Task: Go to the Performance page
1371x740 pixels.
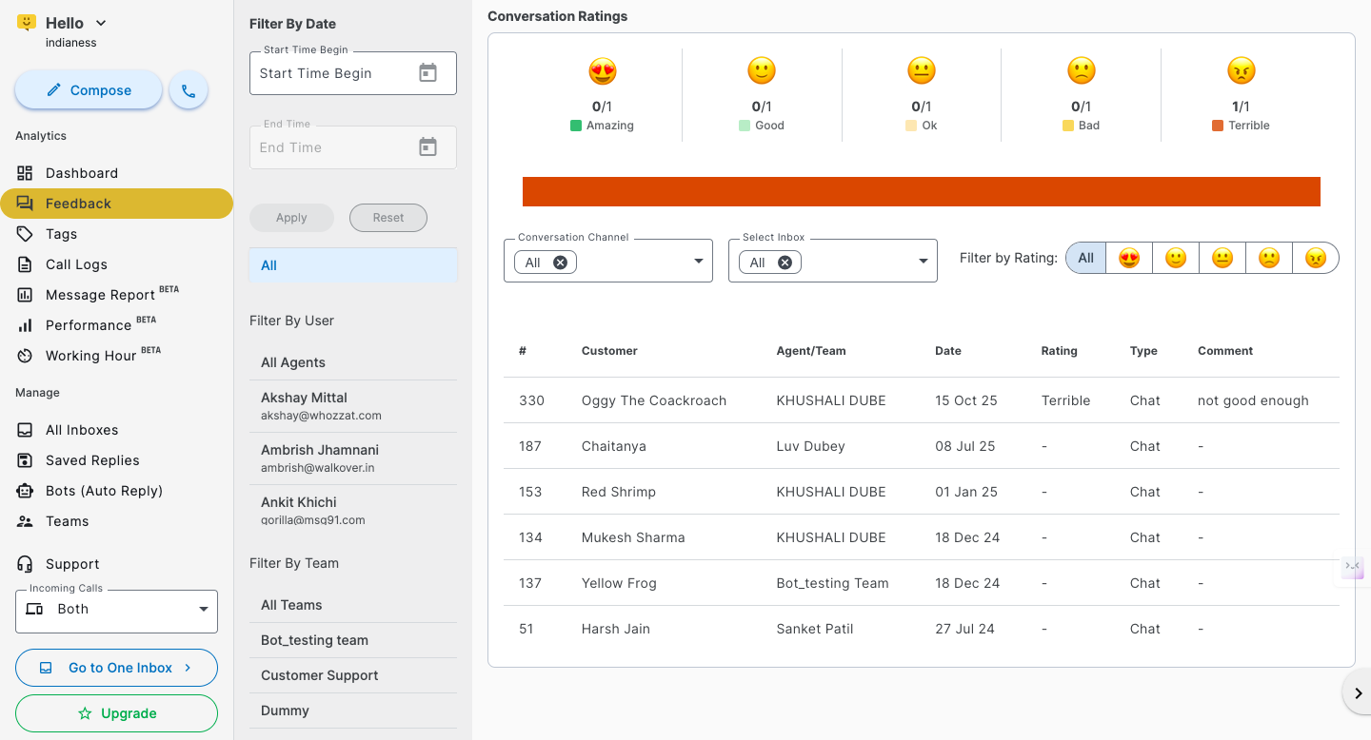Action: [116, 325]
